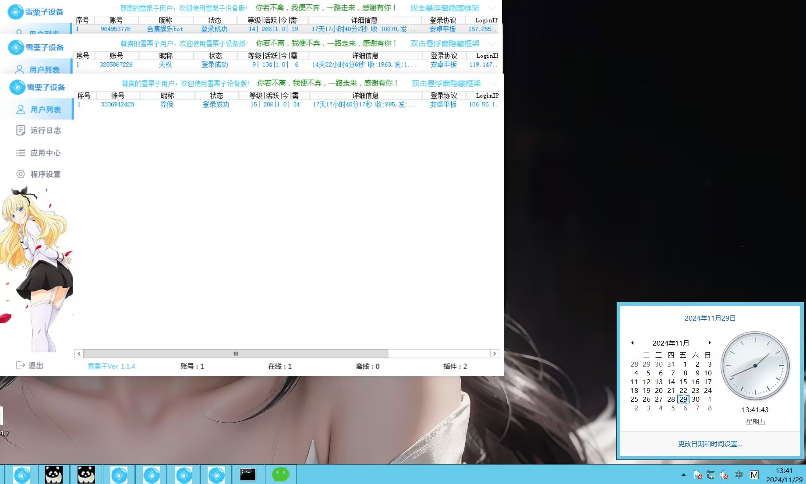Click the 程序设置 gear icon
Image resolution: width=806 pixels, height=484 pixels.
pyautogui.click(x=21, y=174)
